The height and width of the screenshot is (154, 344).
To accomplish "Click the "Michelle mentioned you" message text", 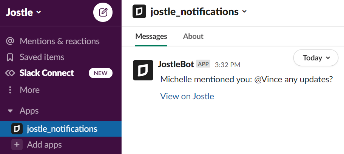I will [247, 79].
